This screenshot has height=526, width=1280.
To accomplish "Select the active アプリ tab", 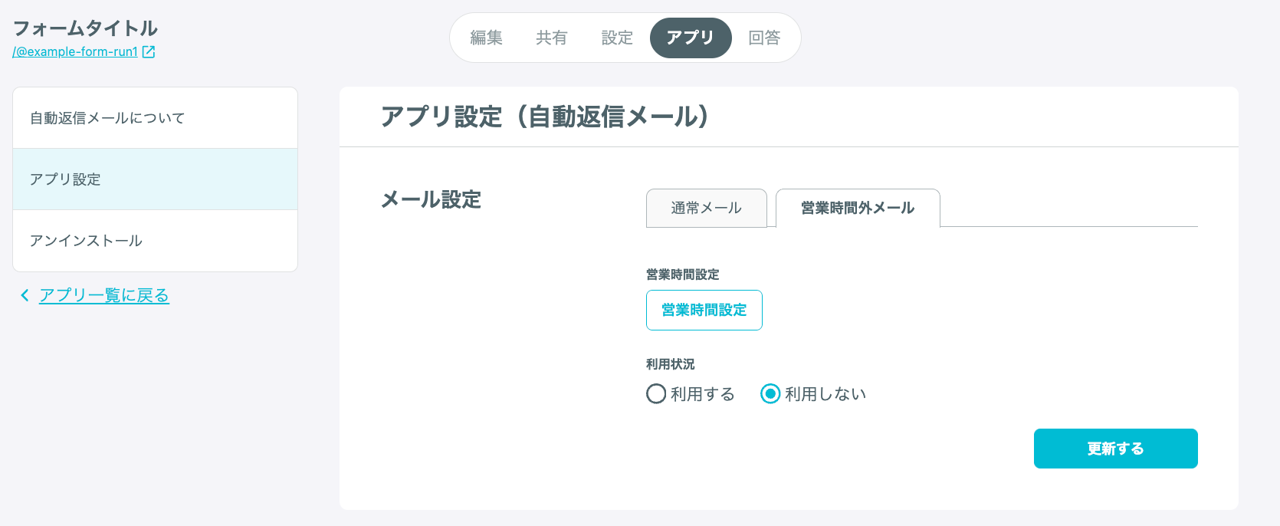I will [x=691, y=38].
